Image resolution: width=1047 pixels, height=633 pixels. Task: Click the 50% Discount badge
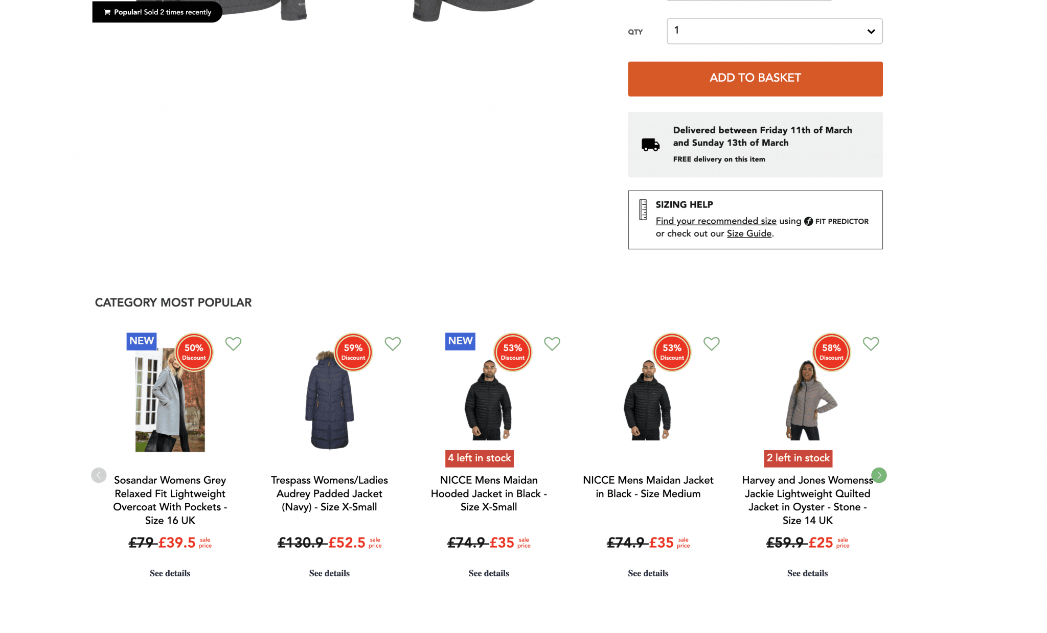[194, 352]
